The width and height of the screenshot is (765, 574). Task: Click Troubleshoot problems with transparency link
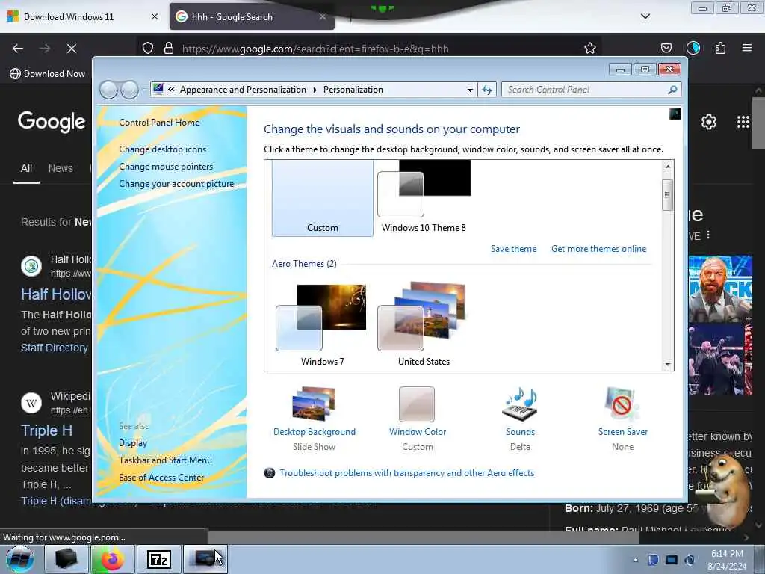click(407, 473)
